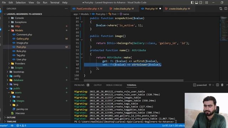Toggle primary side bar layout icon
This screenshot has height=128, width=228.
click(192, 2)
